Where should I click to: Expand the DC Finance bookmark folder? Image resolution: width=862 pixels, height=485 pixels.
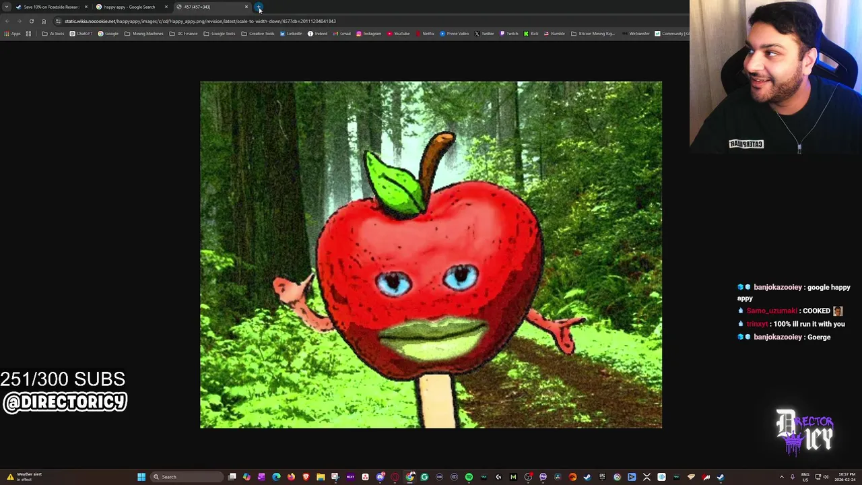click(184, 34)
